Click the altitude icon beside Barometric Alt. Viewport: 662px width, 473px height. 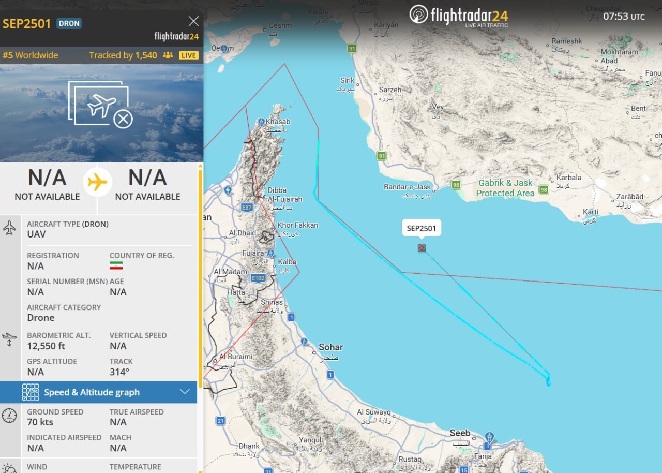[x=9, y=340]
